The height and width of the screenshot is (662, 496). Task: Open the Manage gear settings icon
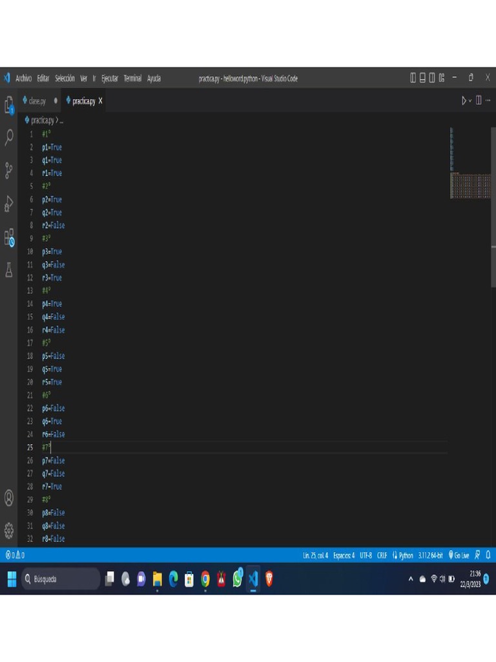(9, 531)
